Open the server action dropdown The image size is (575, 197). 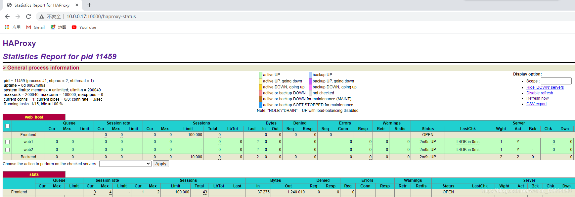tap(125, 164)
